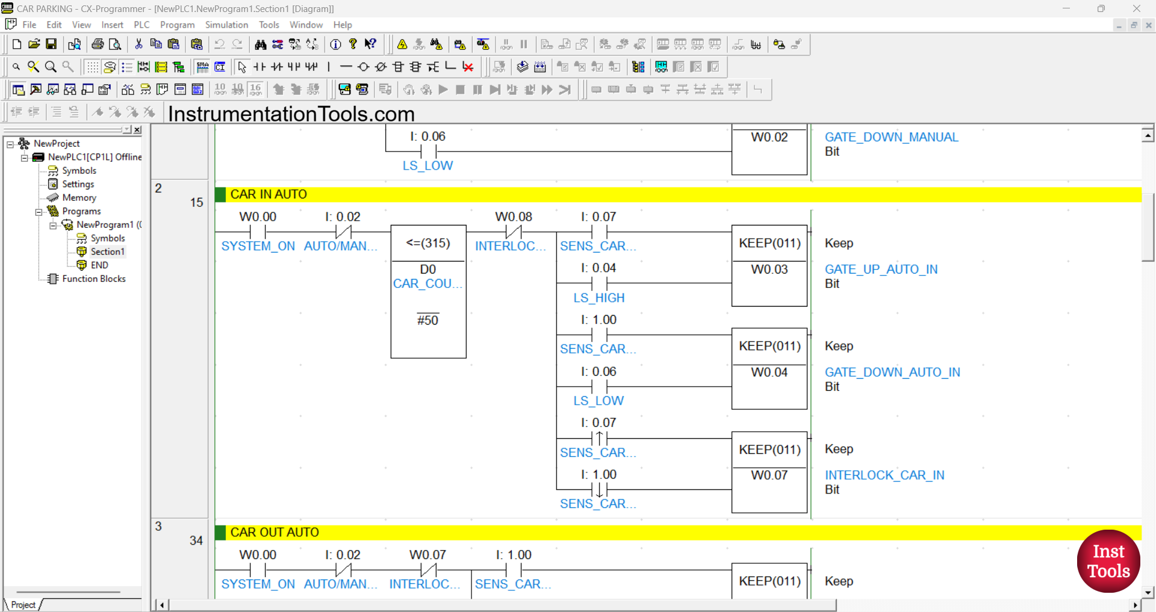Open the Find dialog via binoculars icon
Screen dimensions: 1156x612
click(261, 44)
